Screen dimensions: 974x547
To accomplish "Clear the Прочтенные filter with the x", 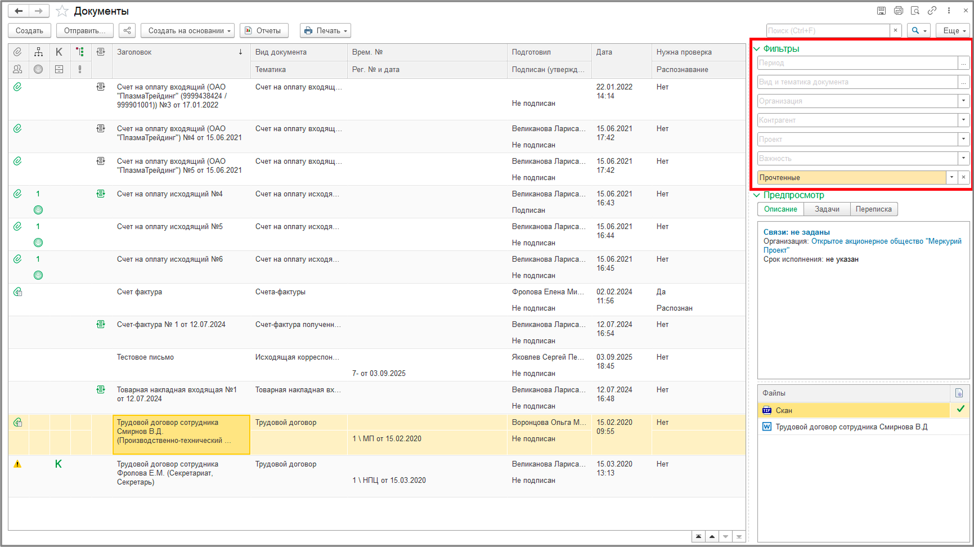I will [x=964, y=177].
